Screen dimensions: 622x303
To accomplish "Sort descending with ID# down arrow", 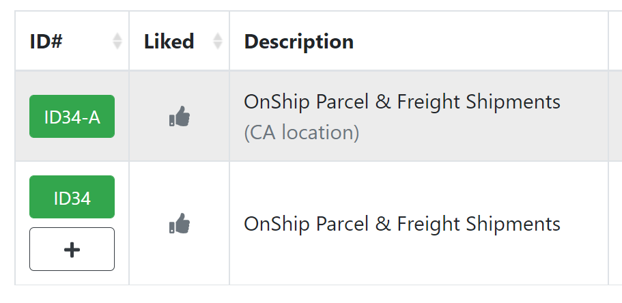I will pos(117,46).
